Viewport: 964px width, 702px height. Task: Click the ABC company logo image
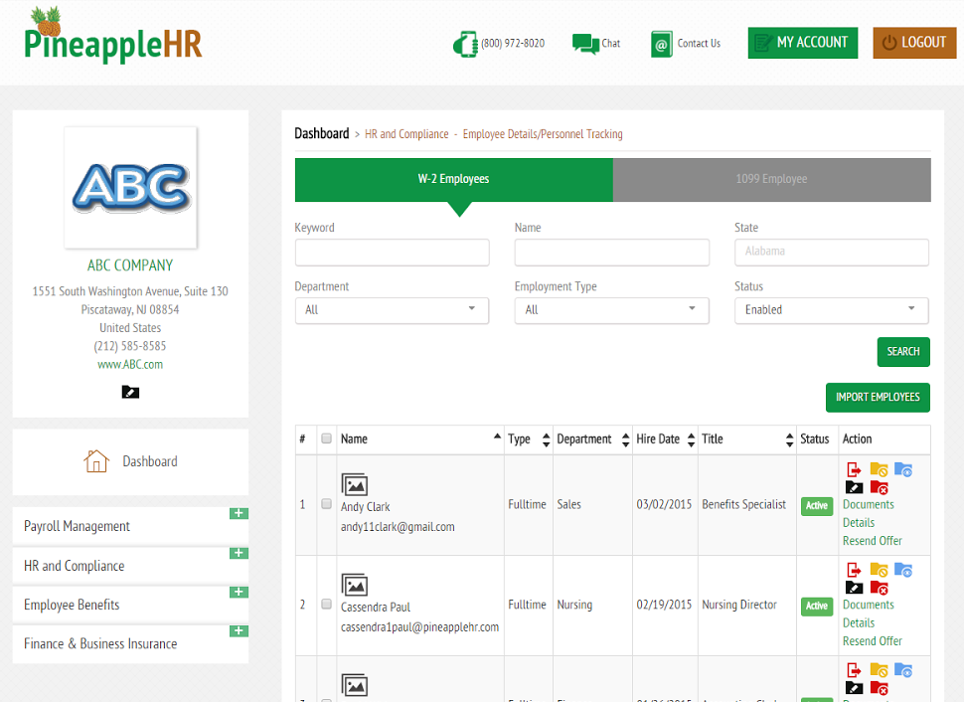point(131,188)
